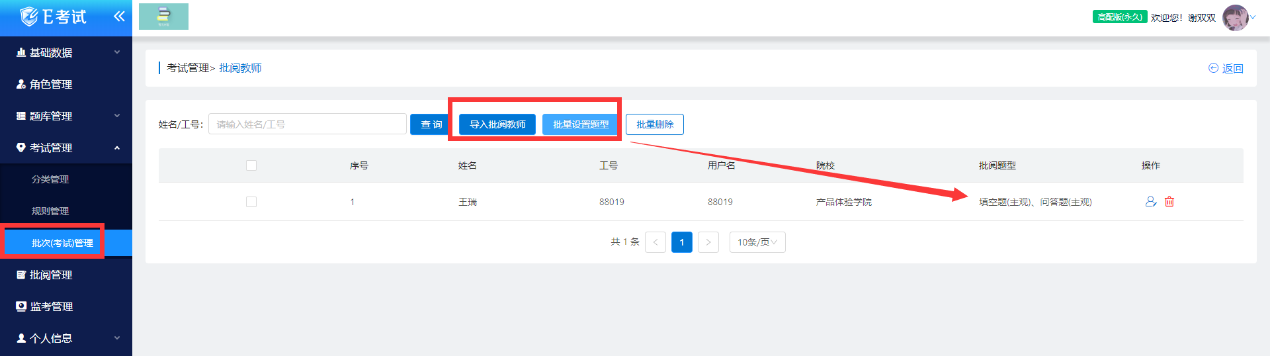The width and height of the screenshot is (1270, 356).
Task: Open 批阅管理 in the sidebar
Action: coord(66,275)
